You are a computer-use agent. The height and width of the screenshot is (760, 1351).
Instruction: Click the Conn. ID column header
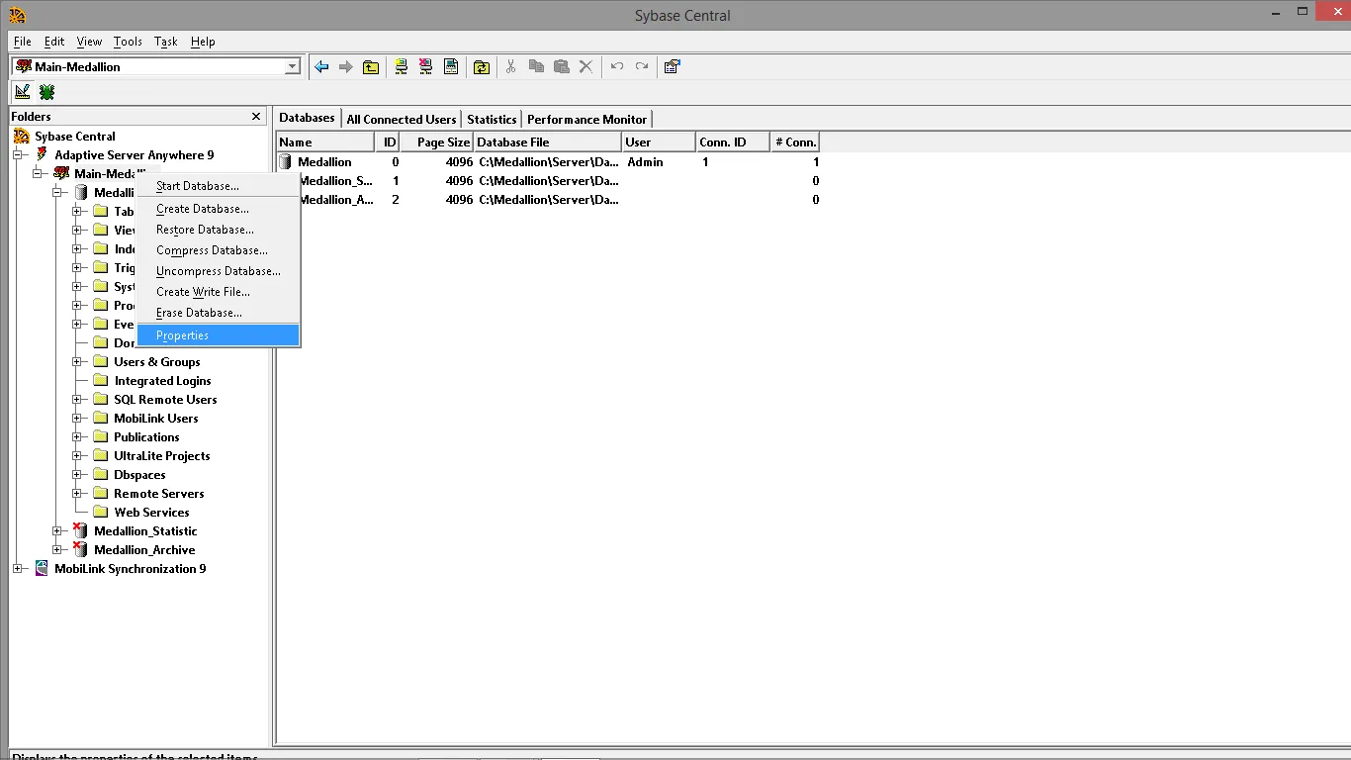732,142
